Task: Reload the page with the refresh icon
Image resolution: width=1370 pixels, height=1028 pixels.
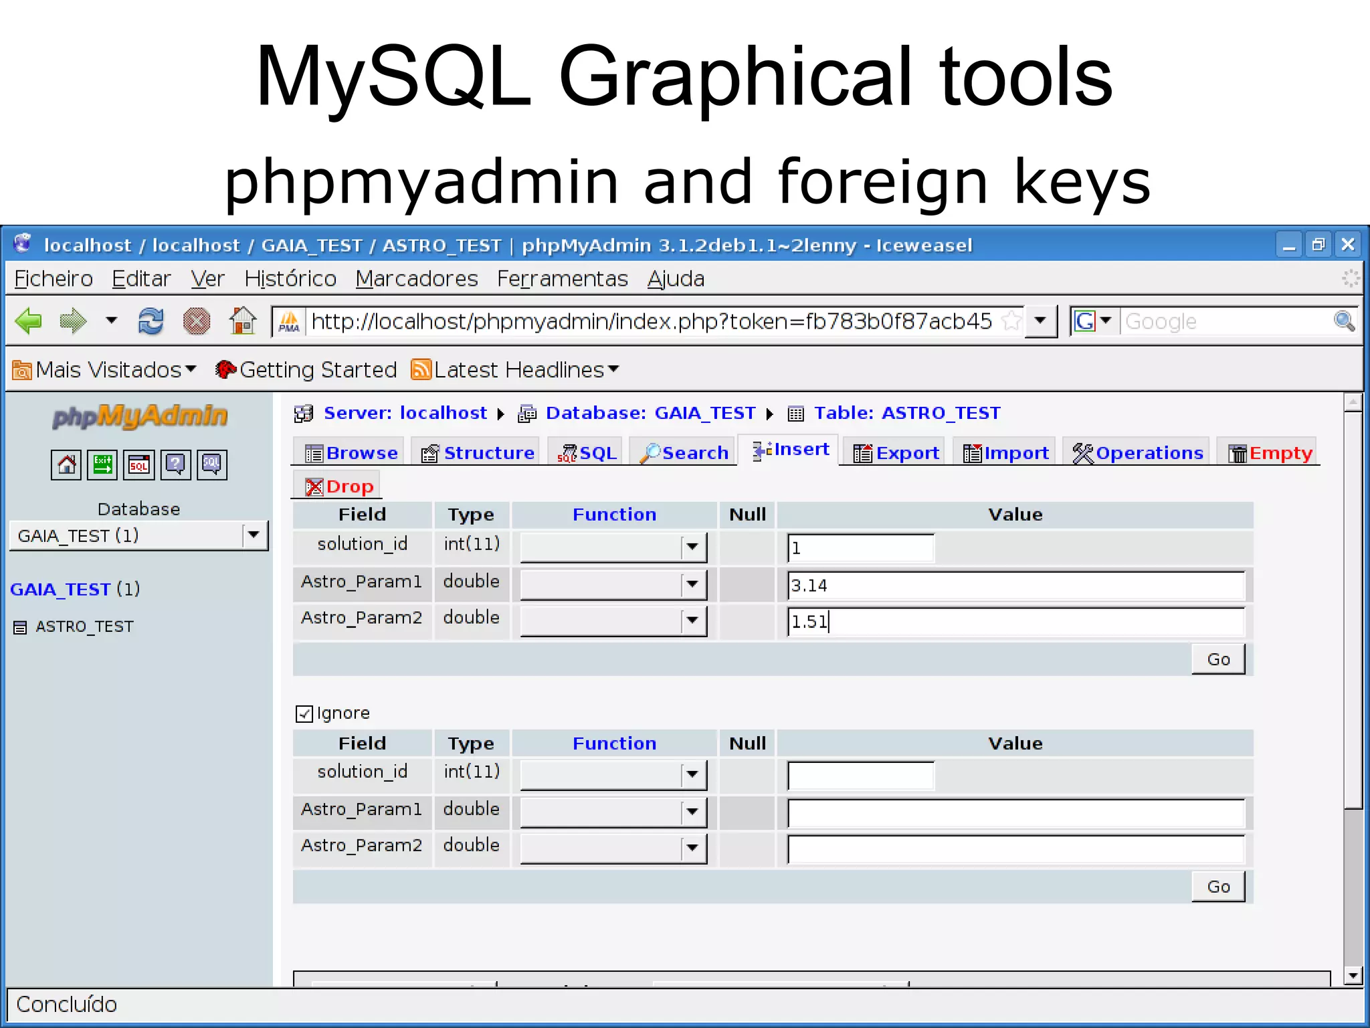Action: (151, 321)
